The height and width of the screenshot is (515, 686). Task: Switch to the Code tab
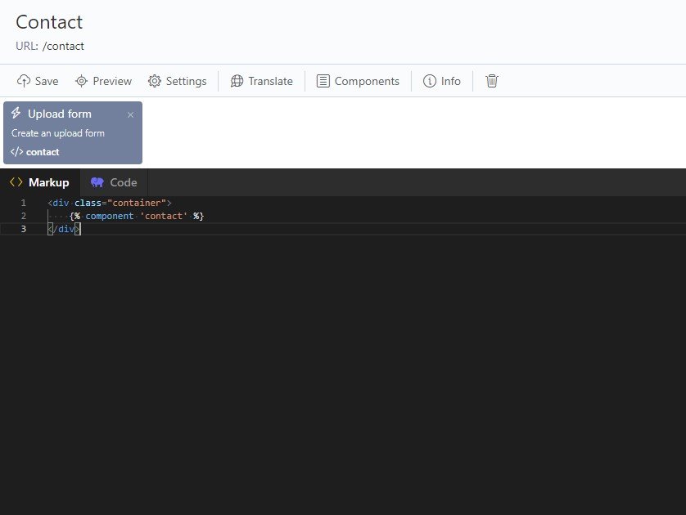[x=114, y=182]
